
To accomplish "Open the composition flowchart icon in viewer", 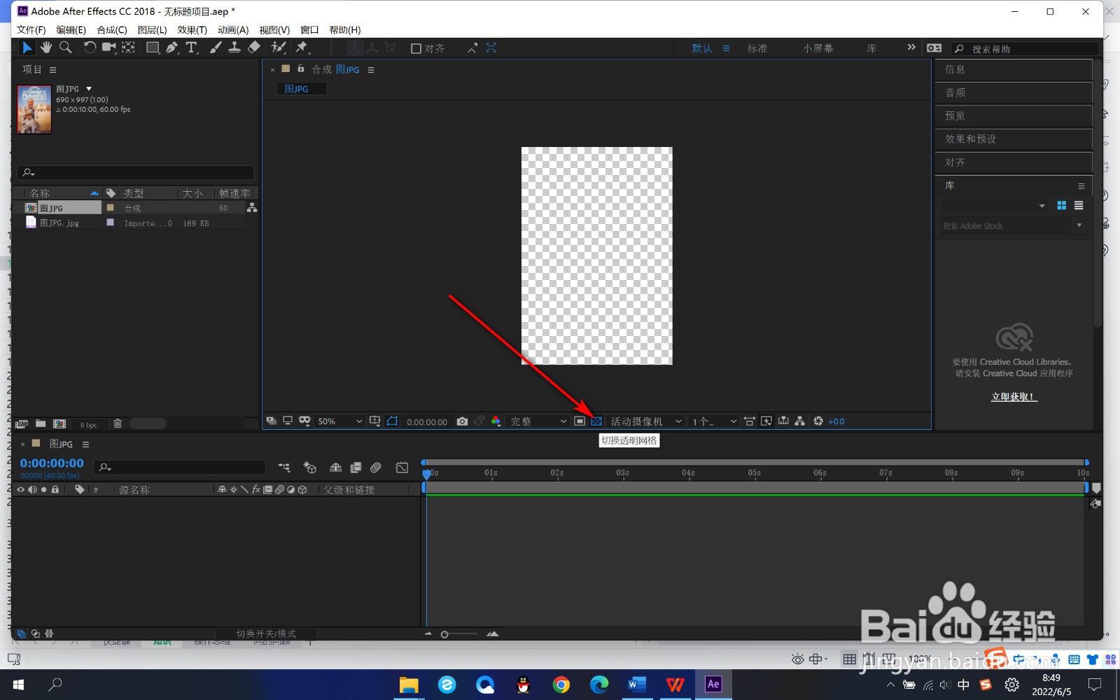I will 799,421.
